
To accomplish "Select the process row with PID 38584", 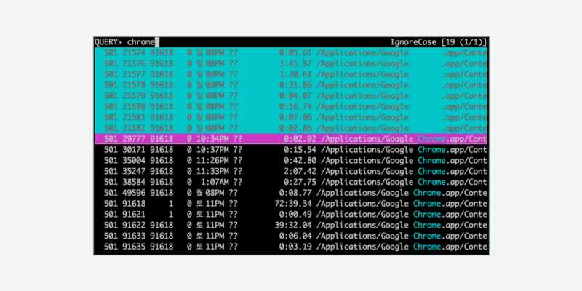I will click(290, 182).
